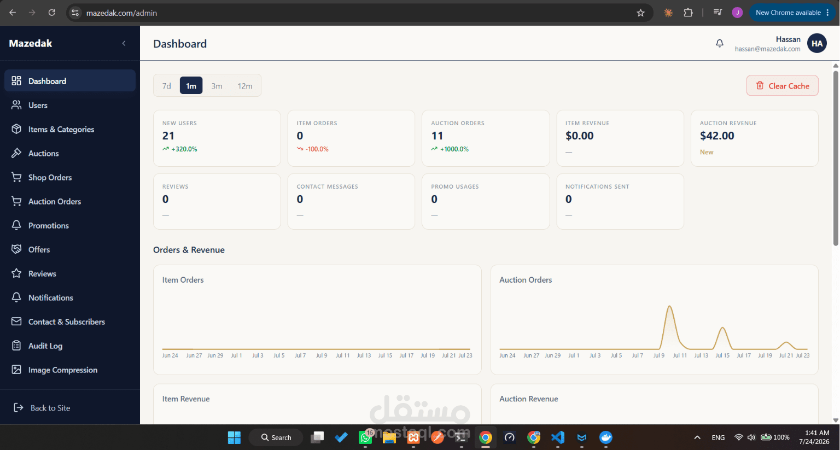The width and height of the screenshot is (840, 450).
Task: Click the -100.0% change under Item Orders
Action: click(x=317, y=149)
